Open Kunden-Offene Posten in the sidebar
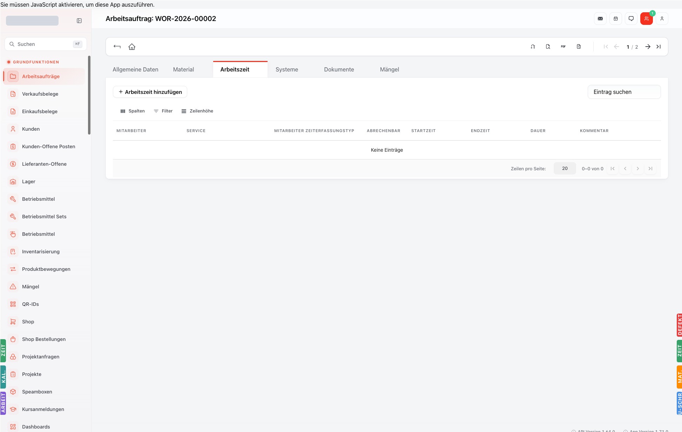Image resolution: width=682 pixels, height=432 pixels. click(44, 146)
